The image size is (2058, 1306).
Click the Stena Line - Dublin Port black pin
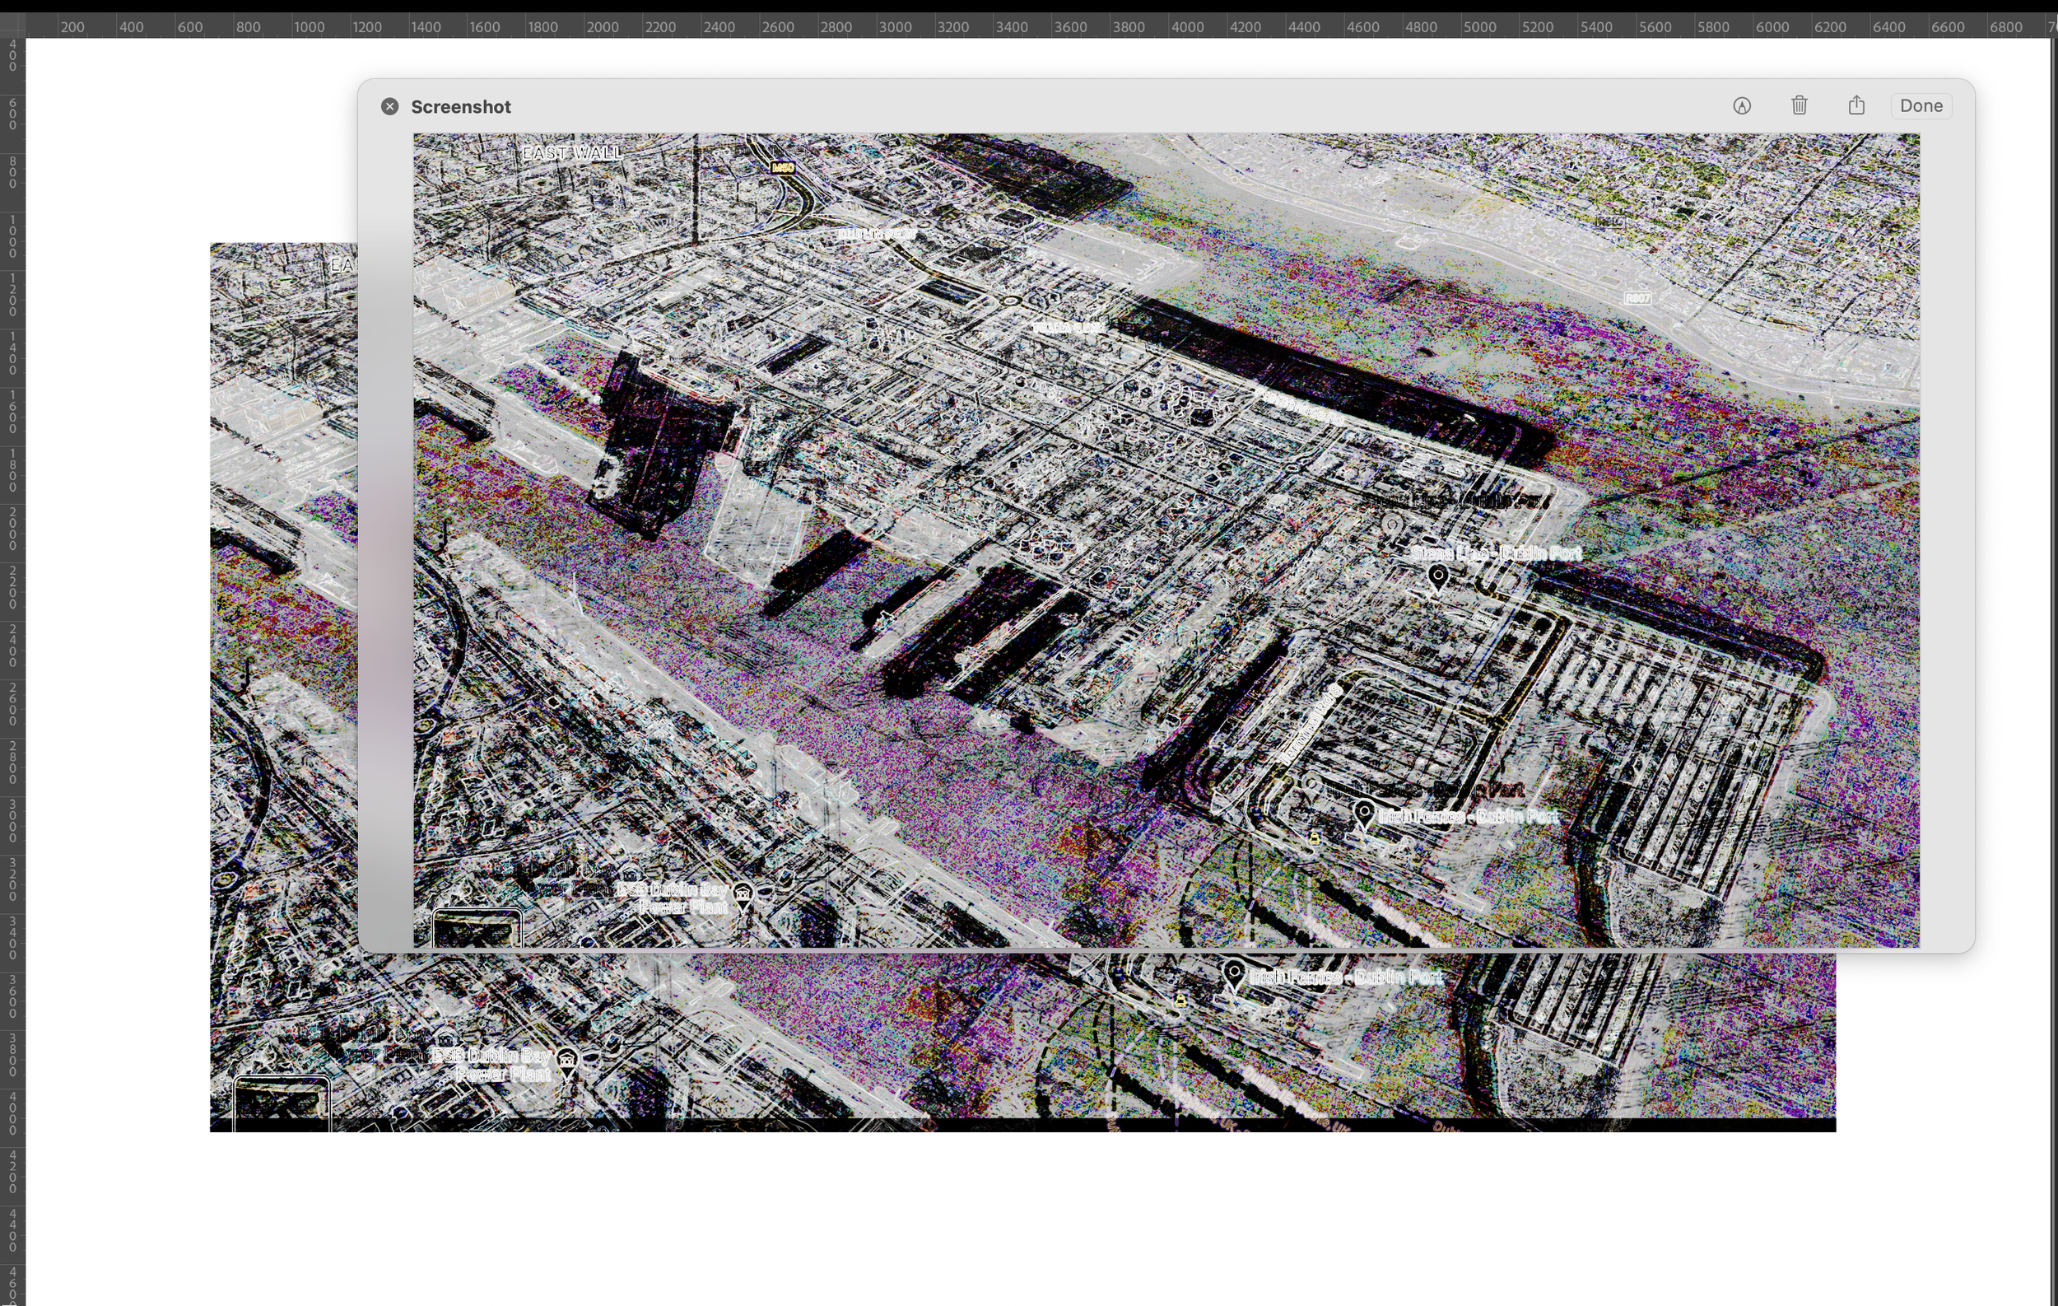[1438, 577]
